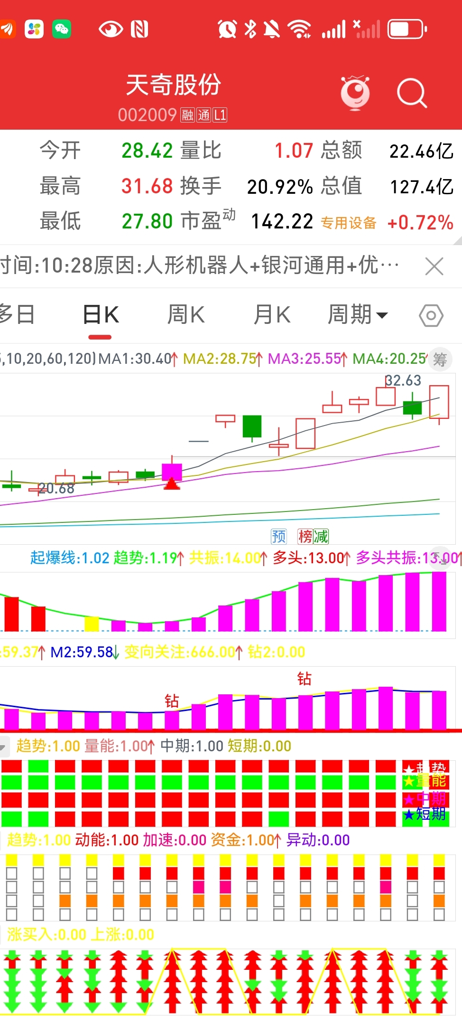
Task: Tap the 融 margin trading badge
Action: click(x=188, y=115)
